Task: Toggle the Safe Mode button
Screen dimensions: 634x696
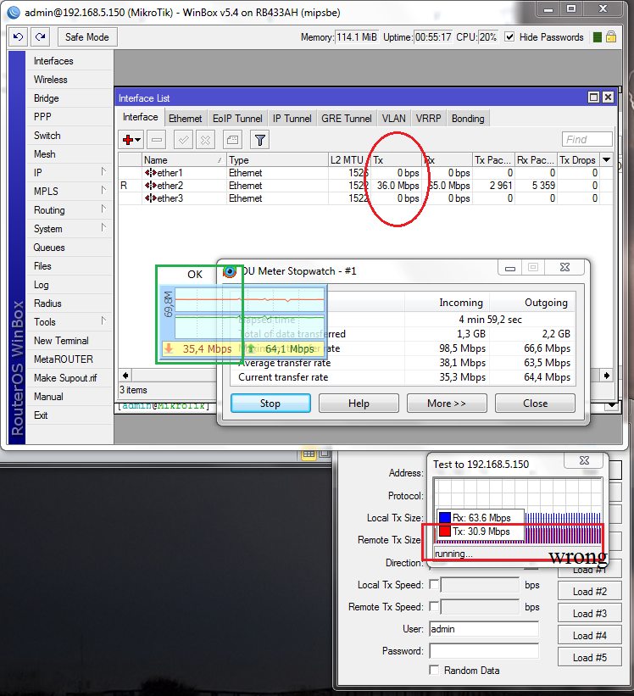Action: pos(87,36)
